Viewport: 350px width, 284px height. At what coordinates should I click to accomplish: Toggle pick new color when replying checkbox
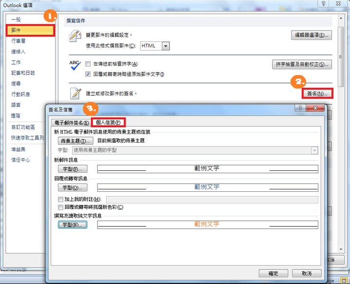coord(60,207)
